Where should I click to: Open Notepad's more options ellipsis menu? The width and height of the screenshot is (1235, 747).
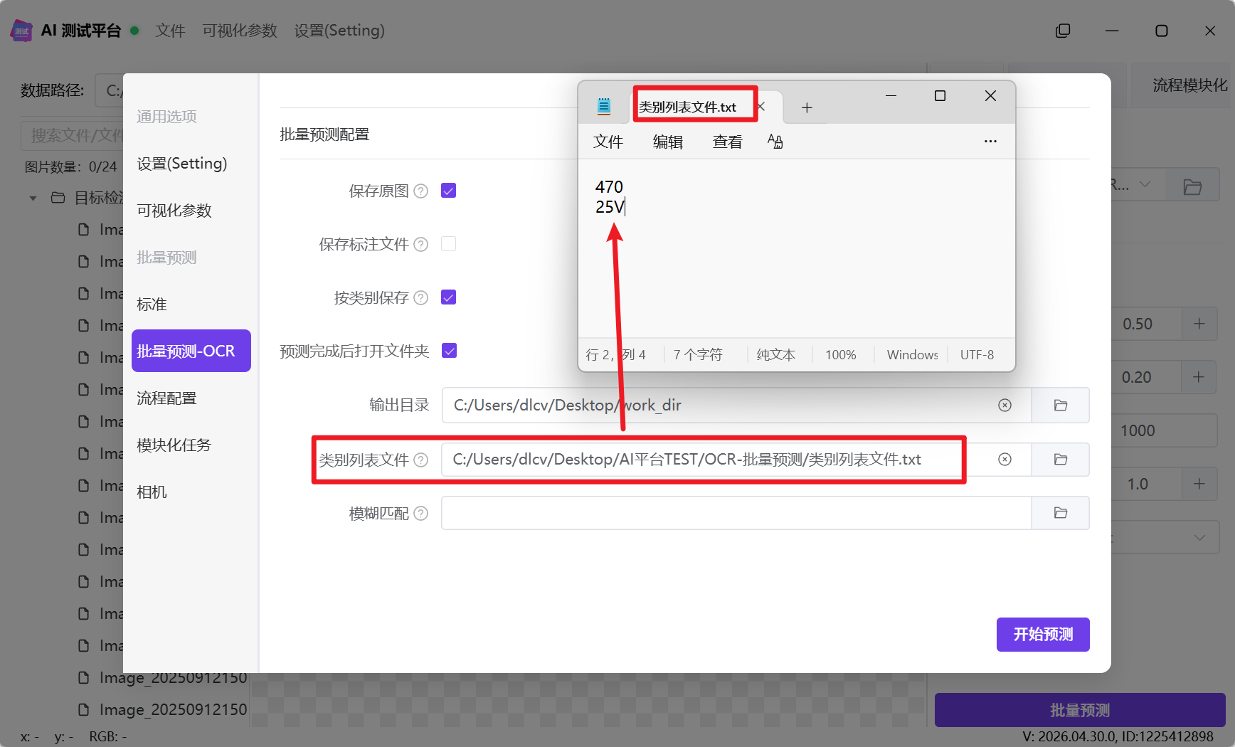[x=990, y=142]
